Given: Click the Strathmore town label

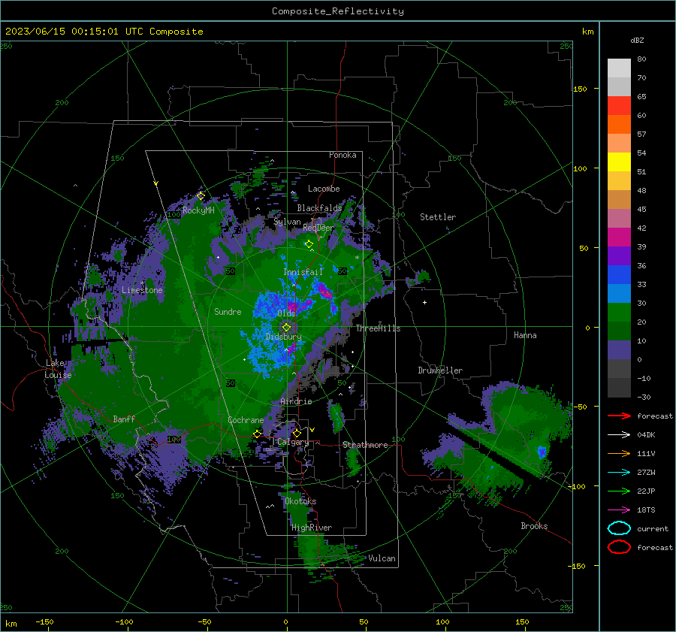Looking at the screenshot, I should point(365,445).
